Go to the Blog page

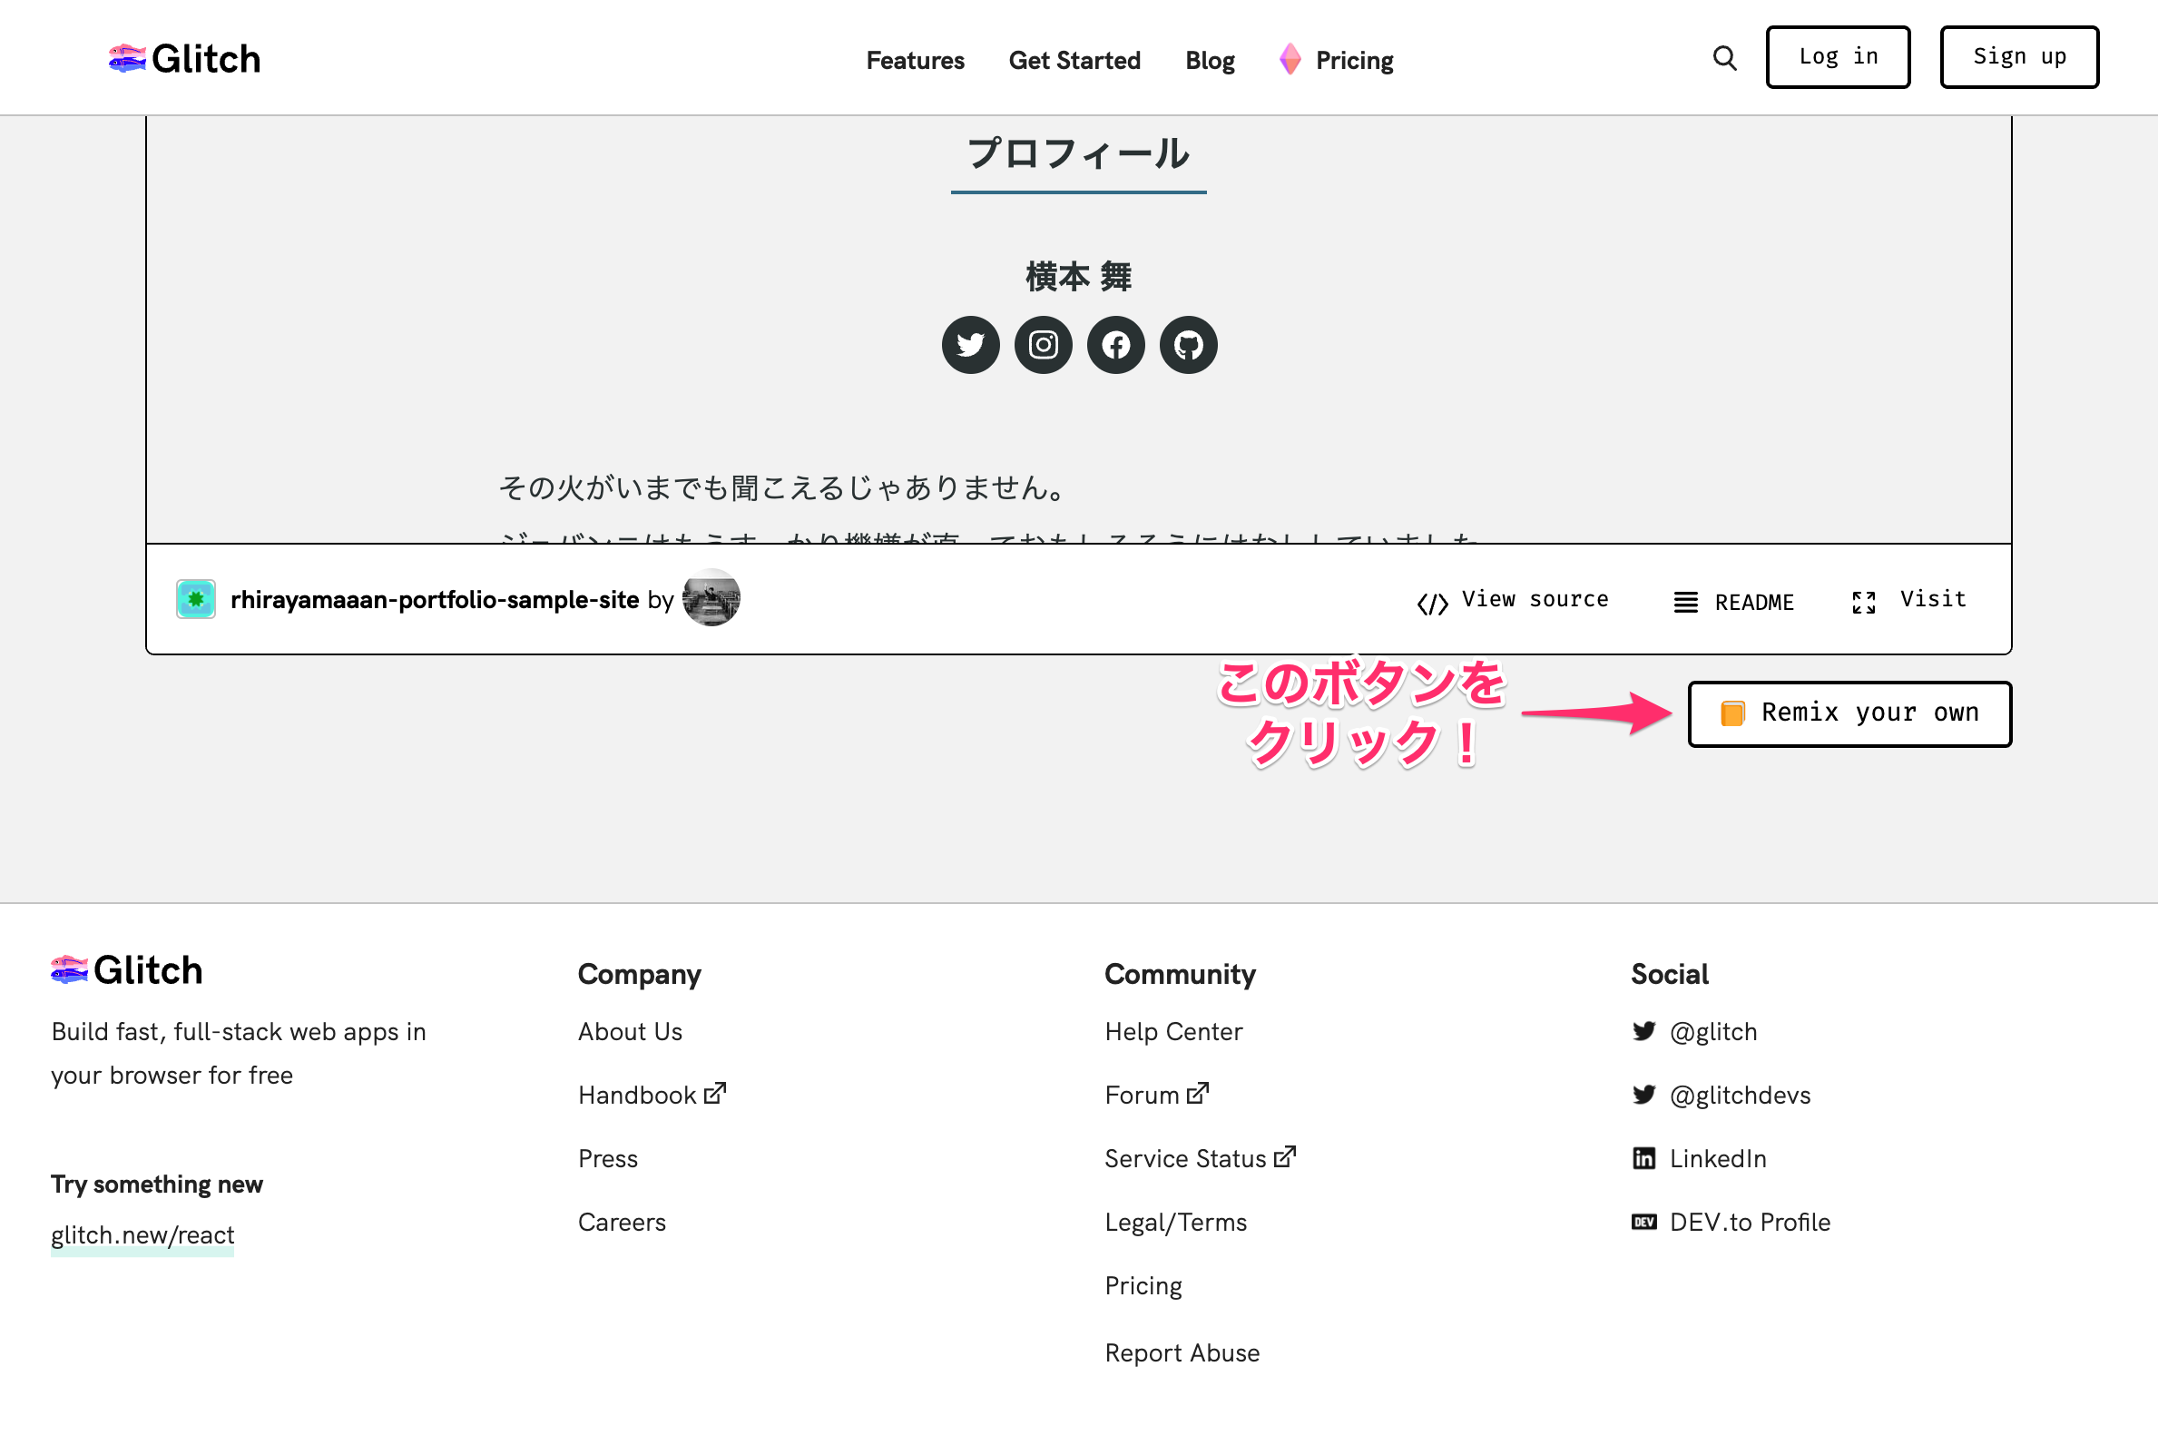1210,60
